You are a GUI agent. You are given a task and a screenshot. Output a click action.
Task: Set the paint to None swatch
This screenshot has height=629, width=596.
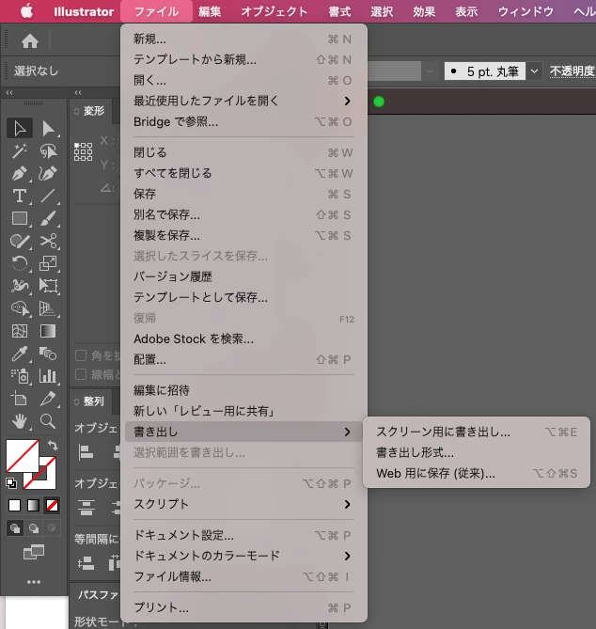[x=52, y=506]
